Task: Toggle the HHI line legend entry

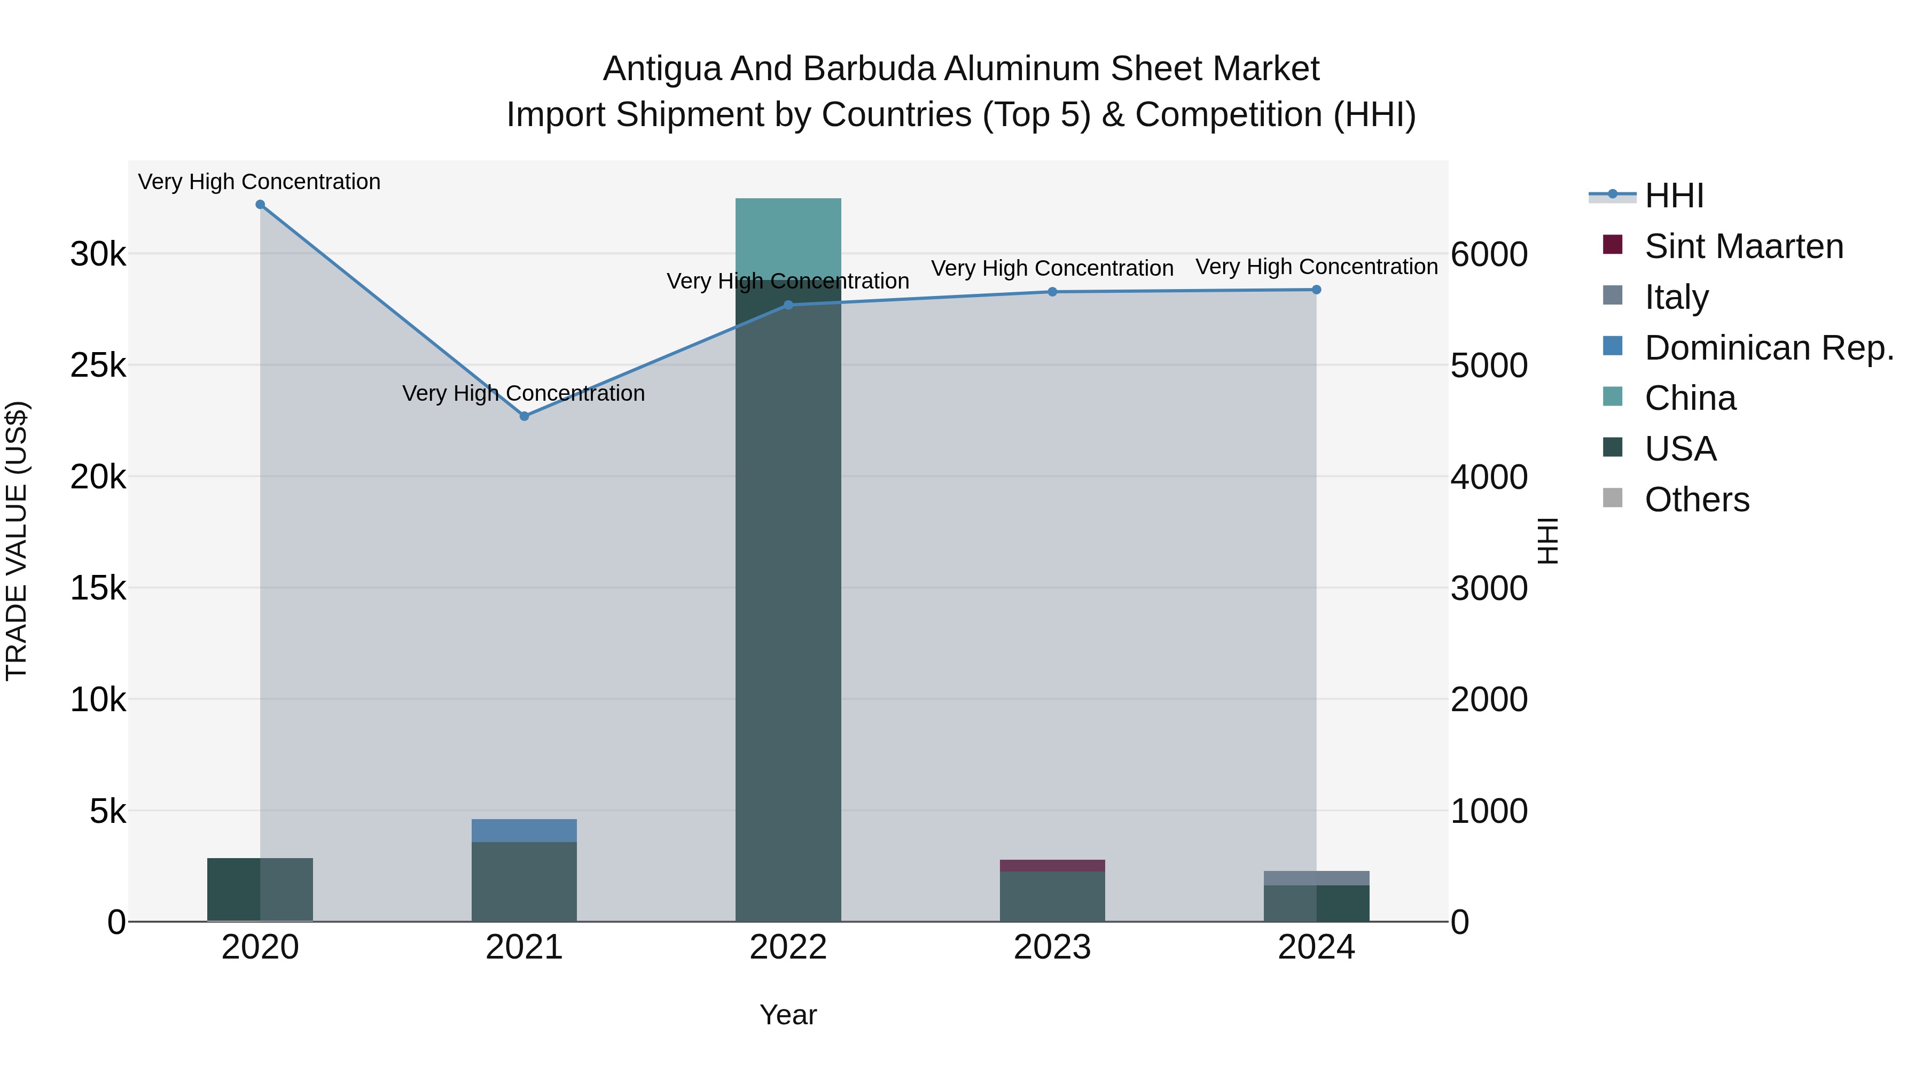Action: (x=1647, y=196)
